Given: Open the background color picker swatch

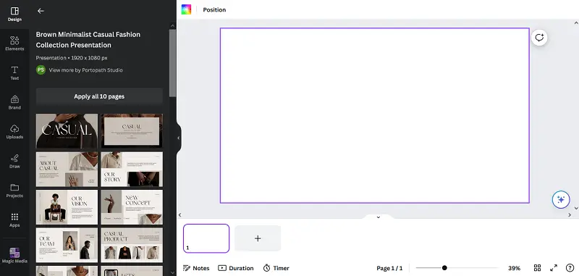Looking at the screenshot, I should click(186, 9).
